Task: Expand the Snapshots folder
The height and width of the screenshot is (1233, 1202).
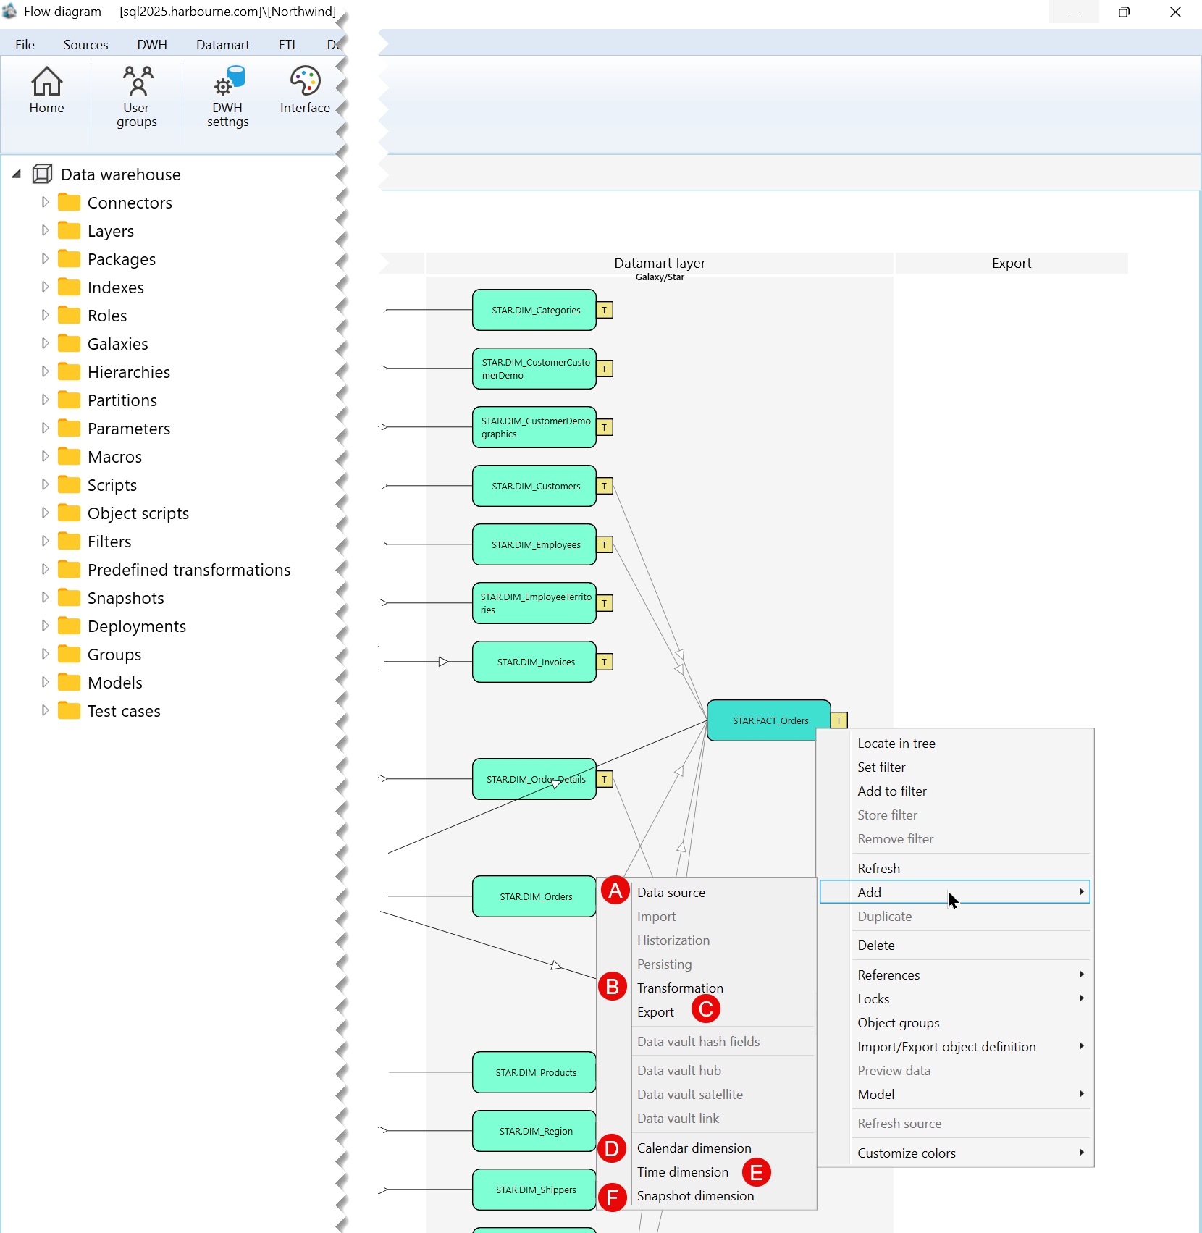Action: click(45, 597)
